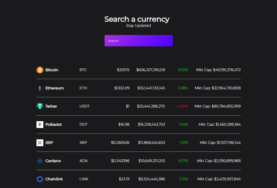Select the Polkadot coin name
277x188 pixels.
[54, 124]
